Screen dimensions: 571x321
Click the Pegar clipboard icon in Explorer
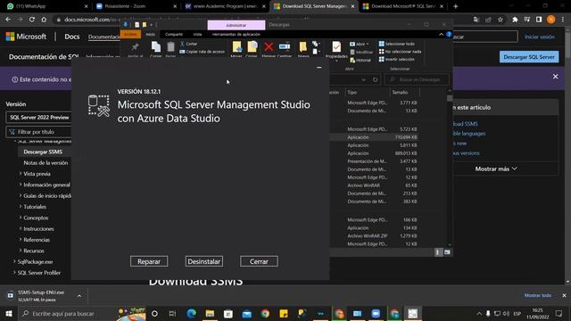[170, 48]
